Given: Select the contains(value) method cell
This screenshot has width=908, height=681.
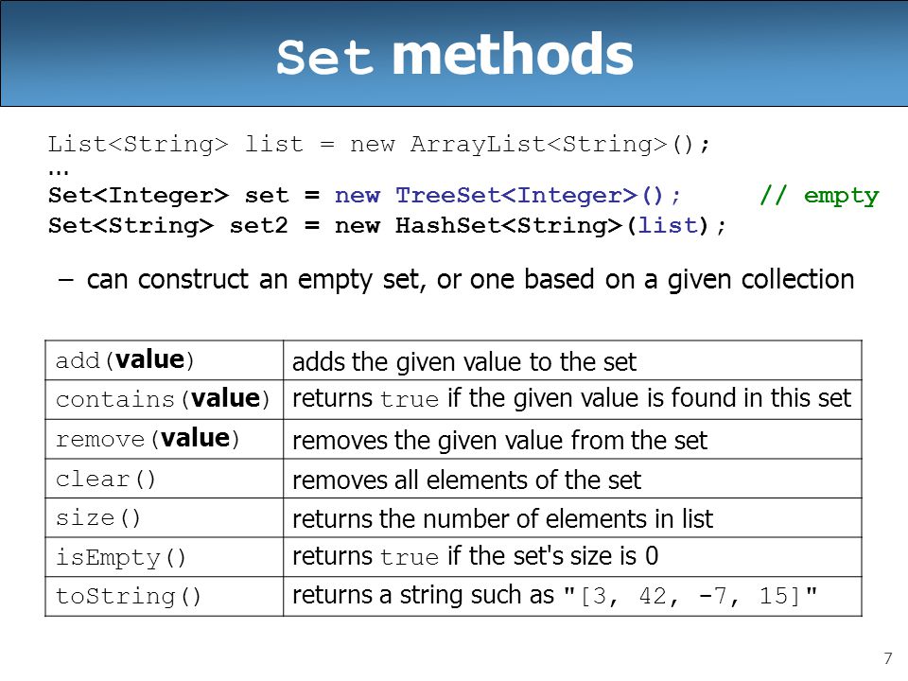Looking at the screenshot, I should 165,399.
